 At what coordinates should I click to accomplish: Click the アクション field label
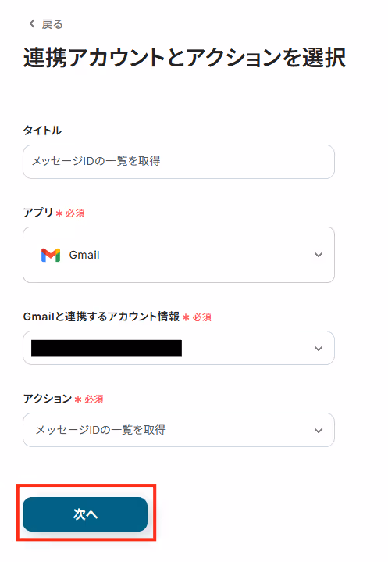tap(48, 398)
